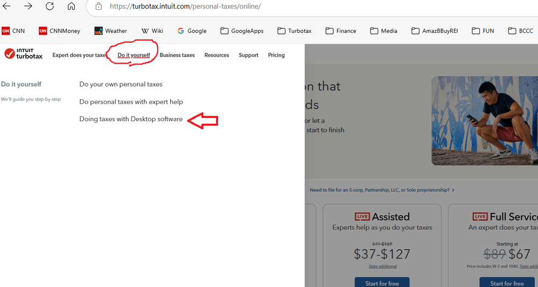538x287 pixels.
Task: Open the GoogleApps bookmark folder
Action: tap(242, 31)
